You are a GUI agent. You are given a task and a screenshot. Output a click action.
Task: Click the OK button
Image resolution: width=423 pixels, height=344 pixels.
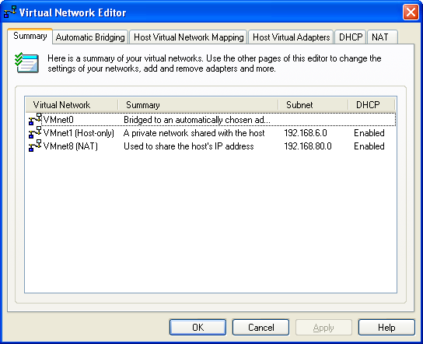[198, 327]
